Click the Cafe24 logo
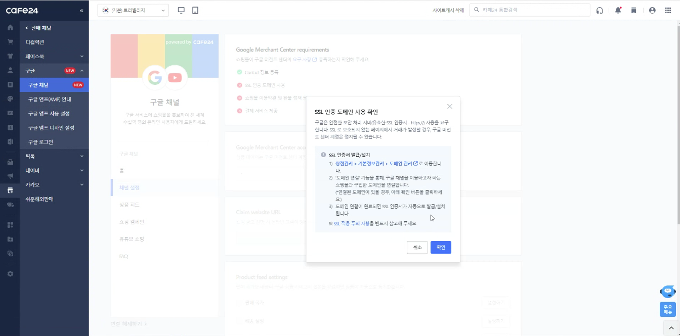This screenshot has width=680, height=336. 22,11
